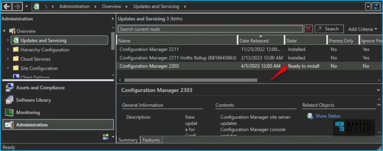Expand the Site Configuration folder
383x151 pixels.
[x=8, y=68]
